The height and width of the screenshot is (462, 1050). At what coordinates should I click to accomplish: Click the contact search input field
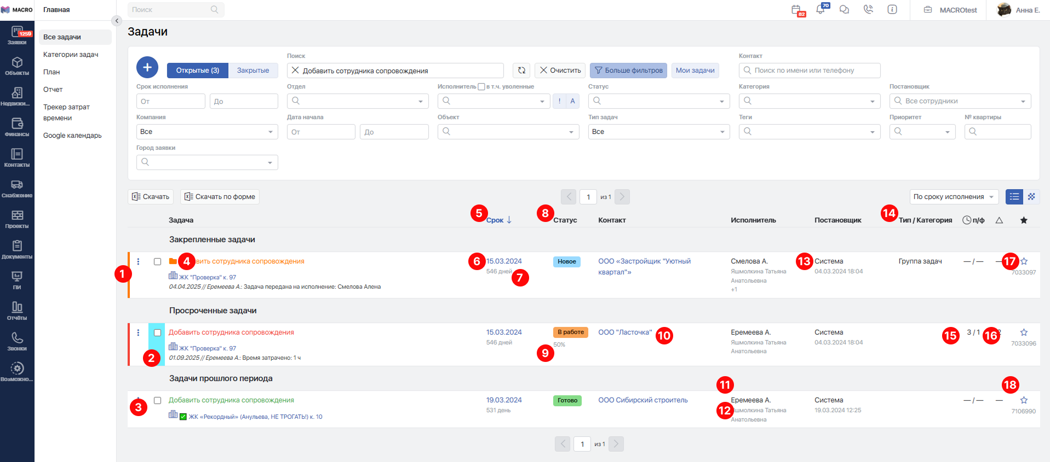point(810,71)
